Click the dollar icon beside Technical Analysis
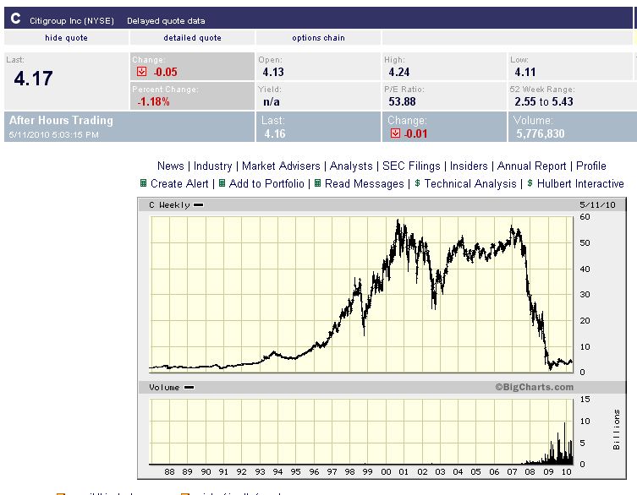 coord(417,183)
